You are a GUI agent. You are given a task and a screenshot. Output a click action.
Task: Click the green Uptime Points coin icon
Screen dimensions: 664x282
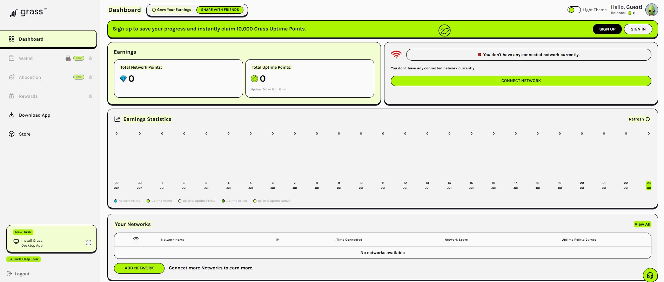254,79
